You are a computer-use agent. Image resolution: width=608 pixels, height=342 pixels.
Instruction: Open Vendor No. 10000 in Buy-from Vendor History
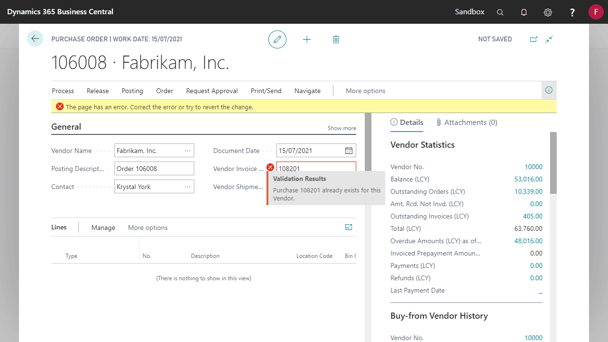click(x=533, y=338)
